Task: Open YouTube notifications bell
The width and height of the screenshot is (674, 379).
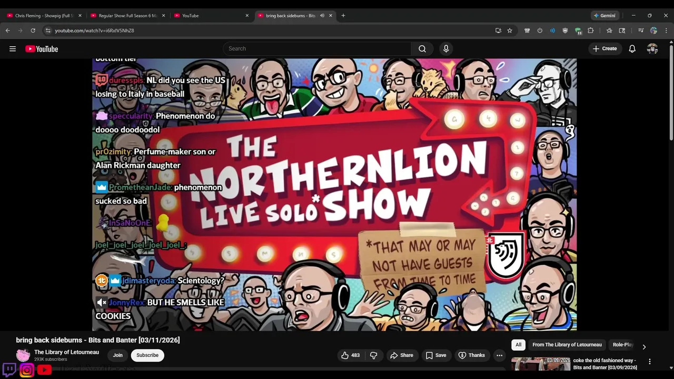Action: coord(632,48)
